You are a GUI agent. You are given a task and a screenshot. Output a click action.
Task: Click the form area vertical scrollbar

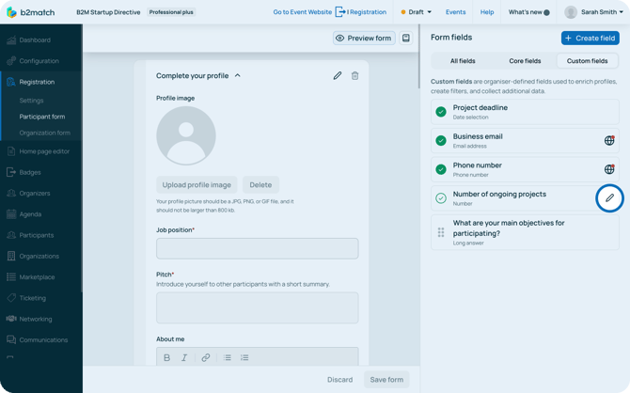(x=418, y=56)
